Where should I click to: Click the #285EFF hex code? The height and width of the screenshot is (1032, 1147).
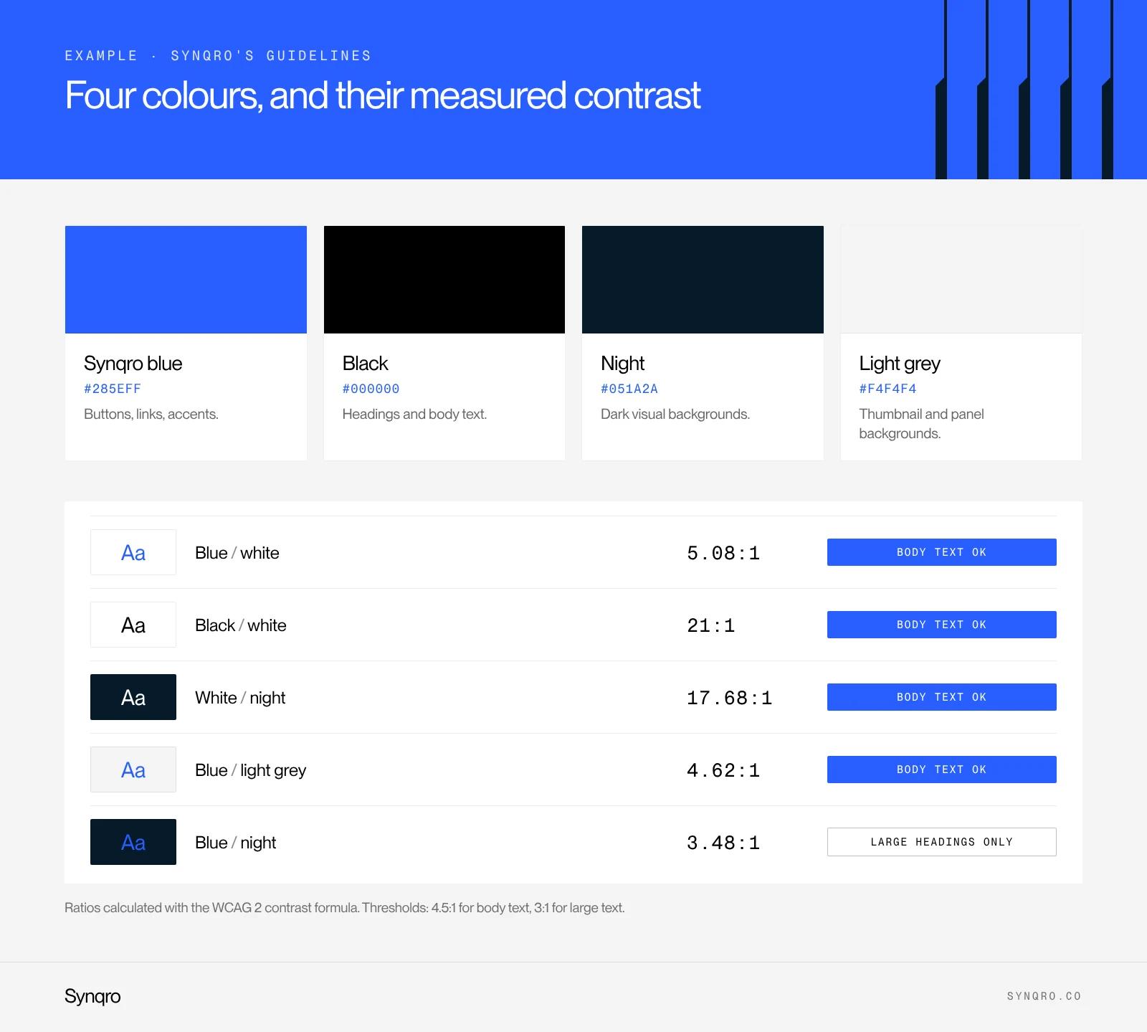click(113, 389)
